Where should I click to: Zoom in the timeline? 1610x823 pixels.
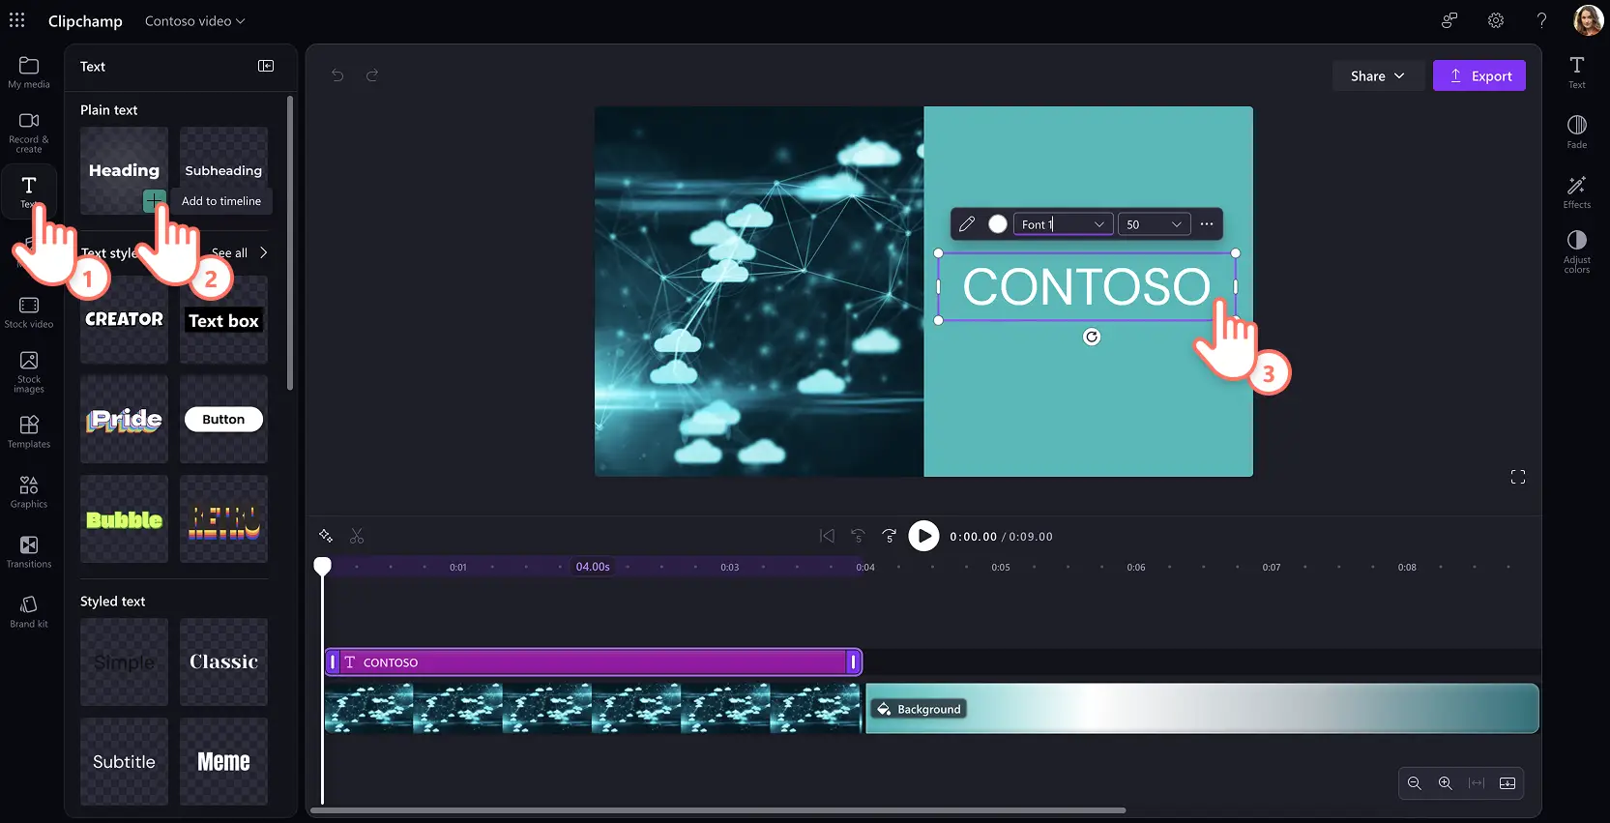tap(1446, 783)
